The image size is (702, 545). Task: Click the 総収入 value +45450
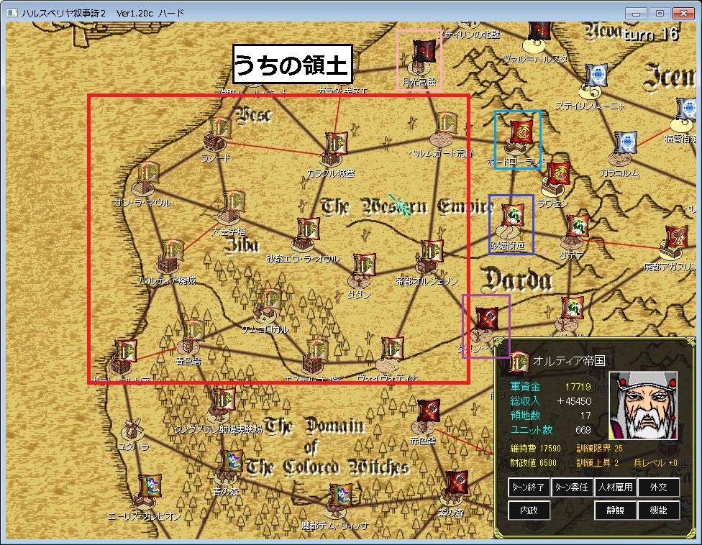point(575,401)
